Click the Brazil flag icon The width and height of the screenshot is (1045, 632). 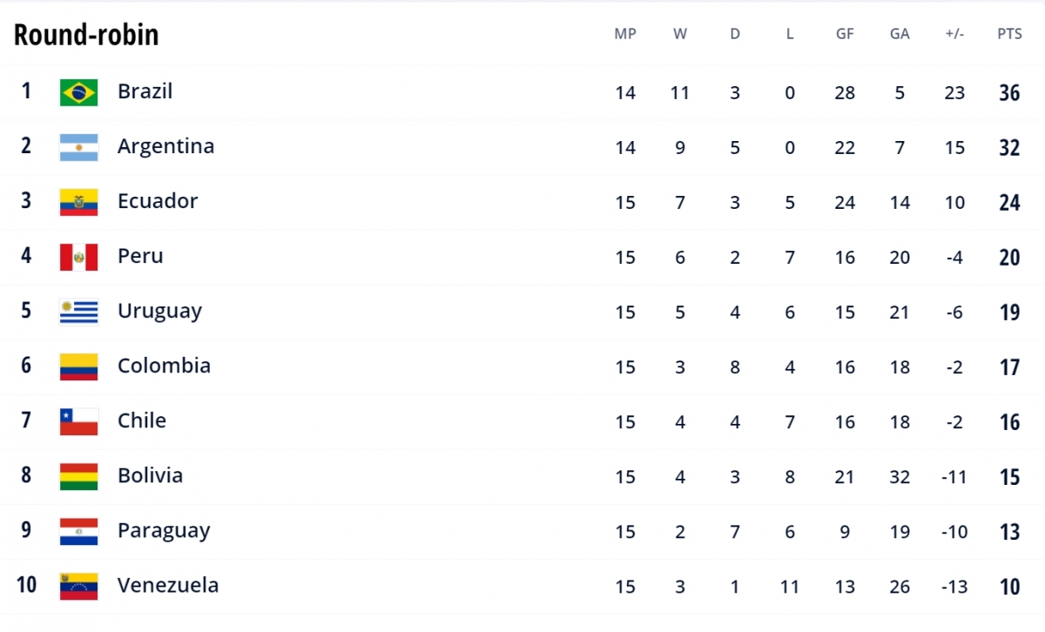[78, 92]
